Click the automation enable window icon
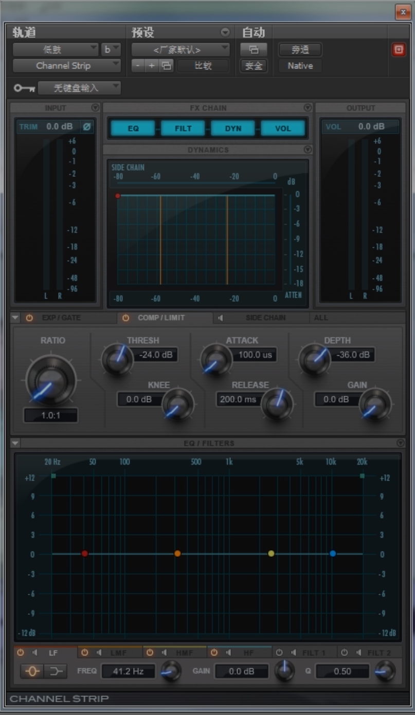This screenshot has width=415, height=715. tap(254, 50)
